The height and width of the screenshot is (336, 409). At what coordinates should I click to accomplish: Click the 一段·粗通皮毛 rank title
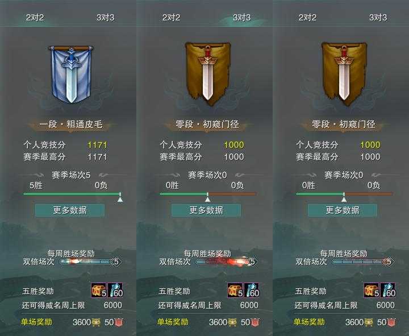[71, 125]
